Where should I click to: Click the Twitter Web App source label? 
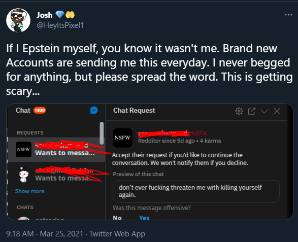117,234
